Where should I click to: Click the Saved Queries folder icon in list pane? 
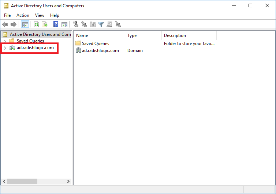(78, 43)
